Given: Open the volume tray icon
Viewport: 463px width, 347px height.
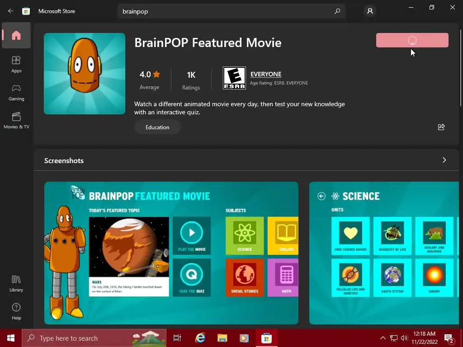Looking at the screenshot, I should 404,338.
